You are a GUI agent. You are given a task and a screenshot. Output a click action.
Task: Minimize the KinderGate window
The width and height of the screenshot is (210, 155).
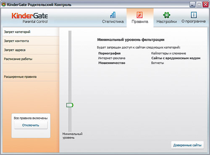(x=192, y=4)
